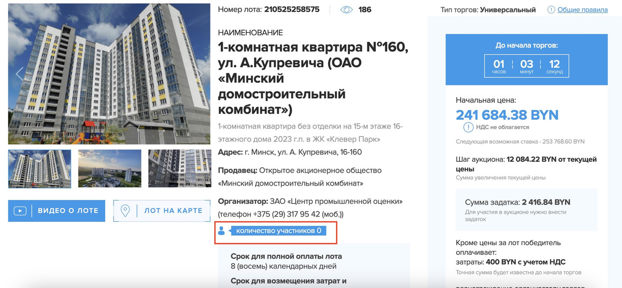Click the НДС не облагается info icon
This screenshot has width=622, height=288.
tap(468, 127)
